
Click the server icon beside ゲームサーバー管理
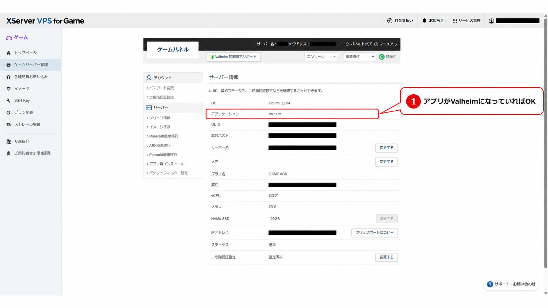click(9, 65)
